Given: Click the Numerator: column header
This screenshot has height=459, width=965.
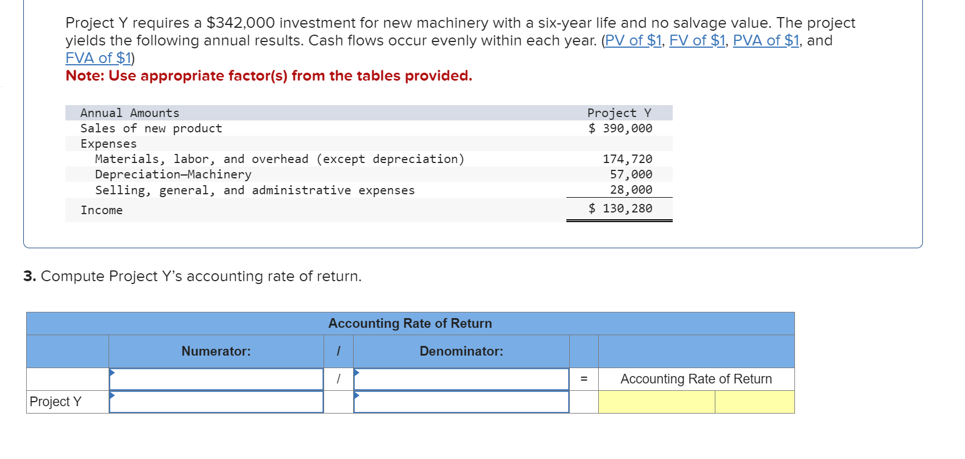Looking at the screenshot, I should tap(216, 351).
